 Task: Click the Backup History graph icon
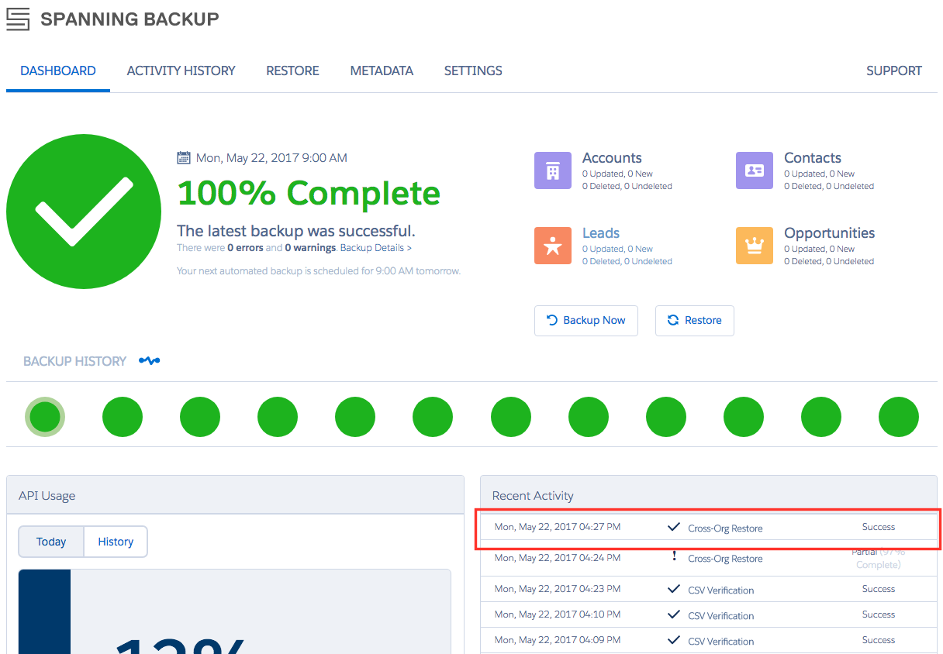coord(149,361)
